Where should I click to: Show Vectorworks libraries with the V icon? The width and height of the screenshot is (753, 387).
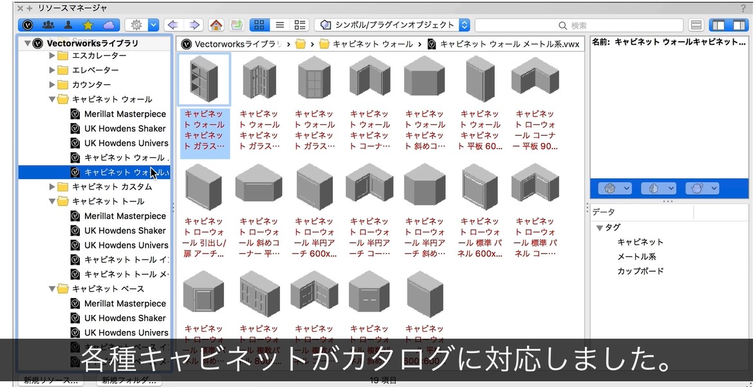pos(28,25)
